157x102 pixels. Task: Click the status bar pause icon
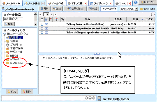94,98
